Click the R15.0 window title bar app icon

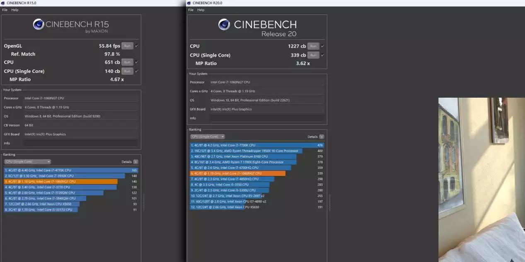[3, 3]
